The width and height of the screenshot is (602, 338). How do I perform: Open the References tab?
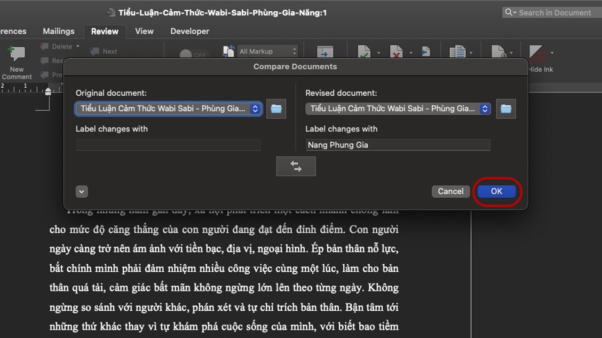tap(13, 31)
